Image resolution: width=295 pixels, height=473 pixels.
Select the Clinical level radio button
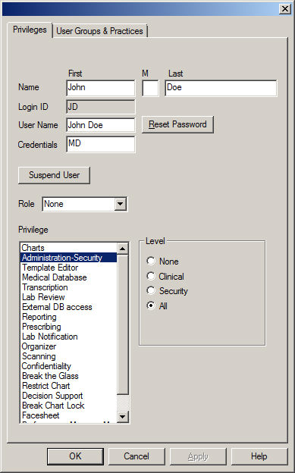[x=151, y=276]
